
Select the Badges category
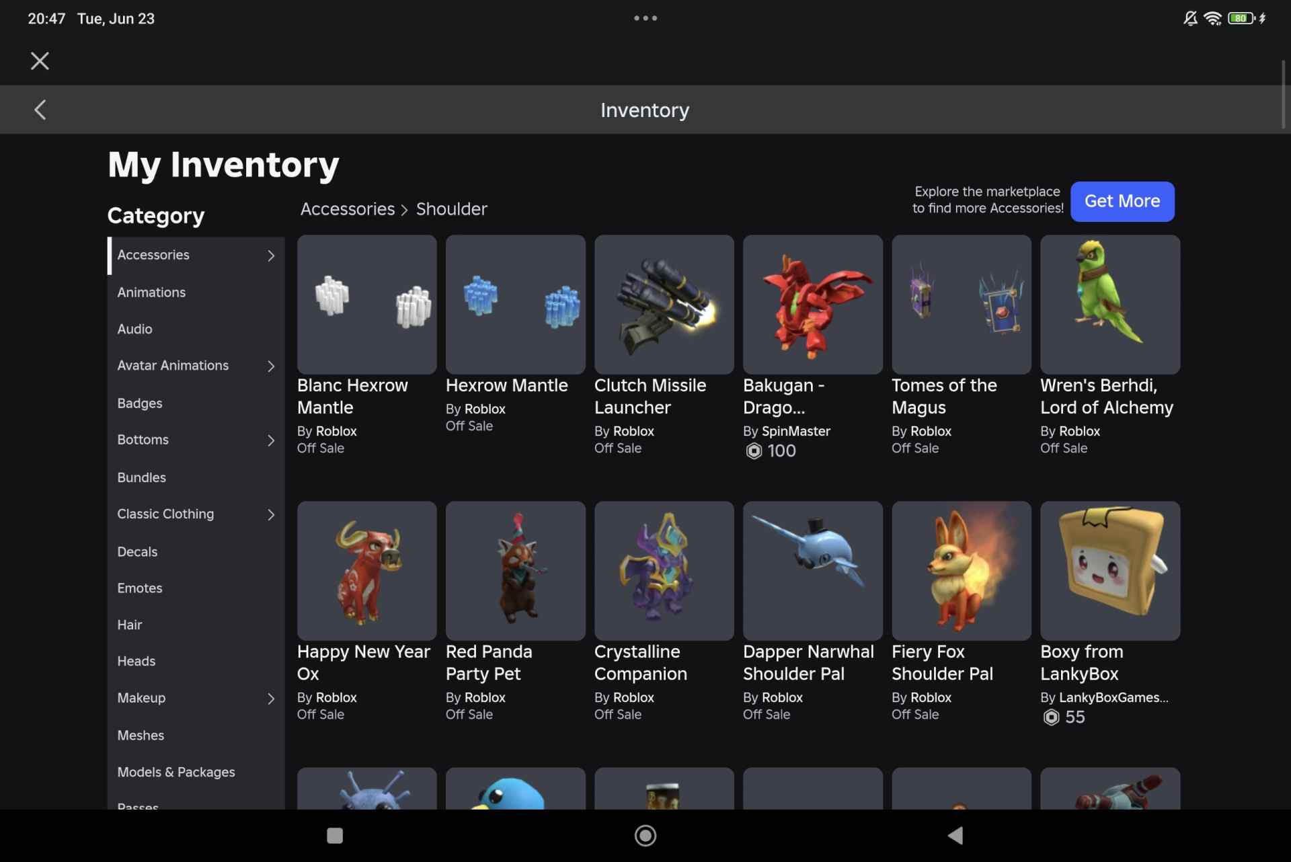pyautogui.click(x=196, y=403)
